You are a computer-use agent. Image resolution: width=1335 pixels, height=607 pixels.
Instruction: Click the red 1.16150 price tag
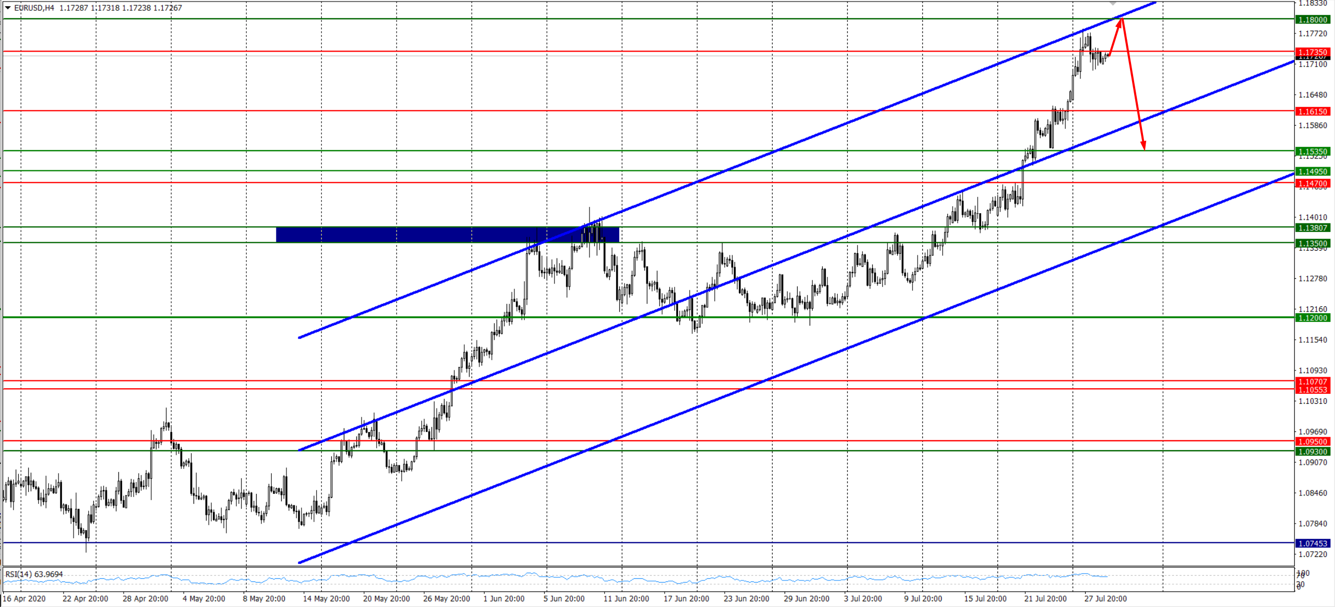(x=1313, y=112)
